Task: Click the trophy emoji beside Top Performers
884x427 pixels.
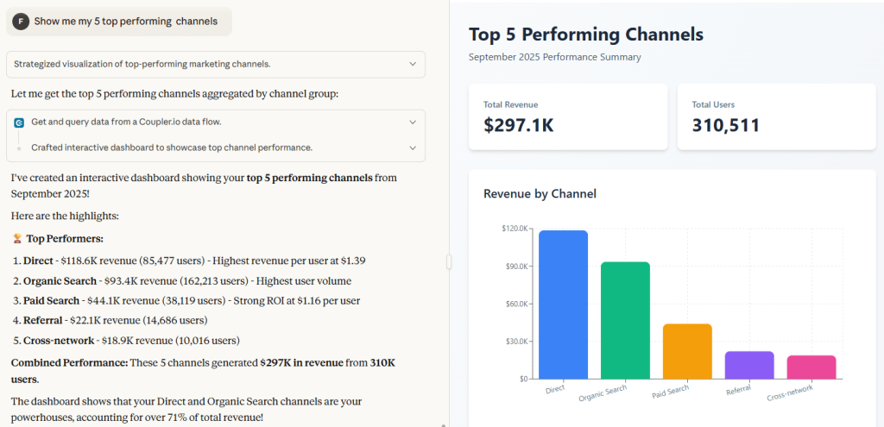Action: [x=17, y=239]
